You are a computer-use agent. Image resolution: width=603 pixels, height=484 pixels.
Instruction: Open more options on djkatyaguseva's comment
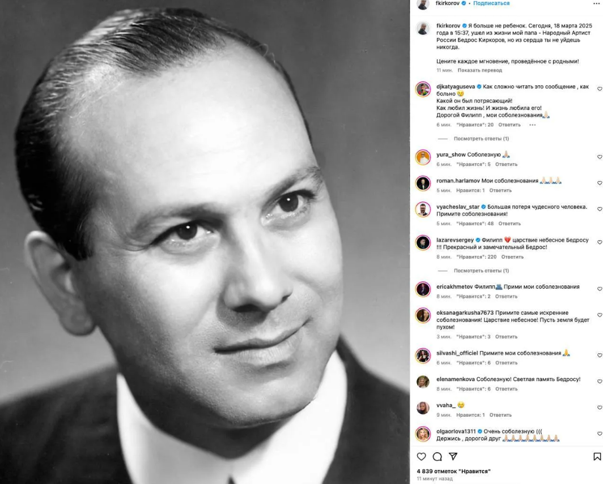(532, 125)
